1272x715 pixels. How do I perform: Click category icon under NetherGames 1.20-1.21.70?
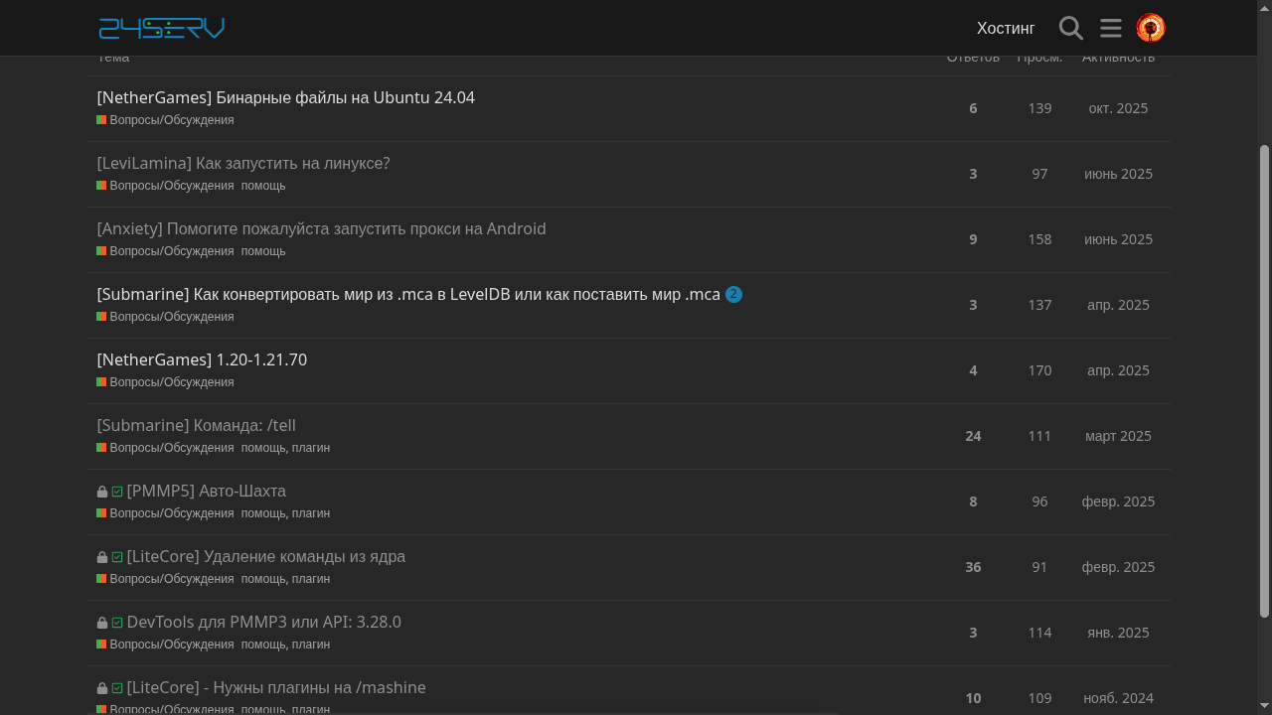[101, 382]
